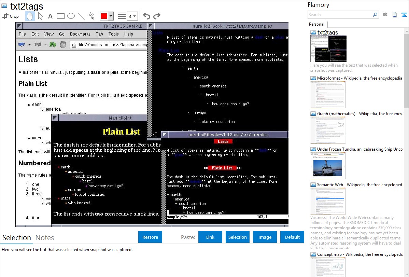Click the Restore button
This screenshot has width=409, height=277.
click(x=150, y=237)
